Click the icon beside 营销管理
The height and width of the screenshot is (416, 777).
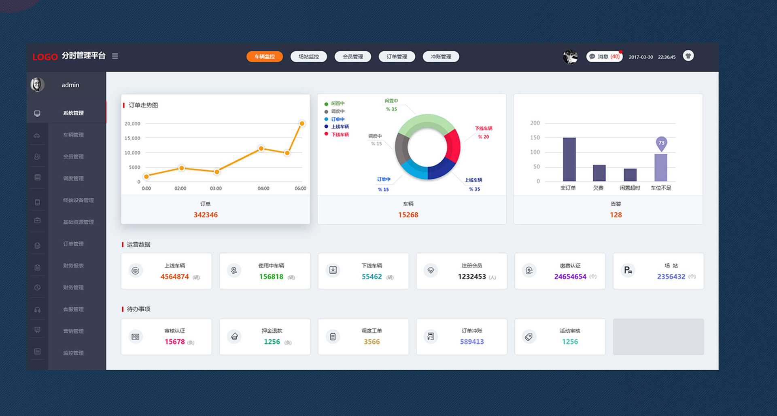(37, 330)
